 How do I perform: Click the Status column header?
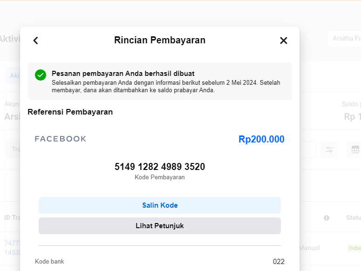tap(354, 218)
